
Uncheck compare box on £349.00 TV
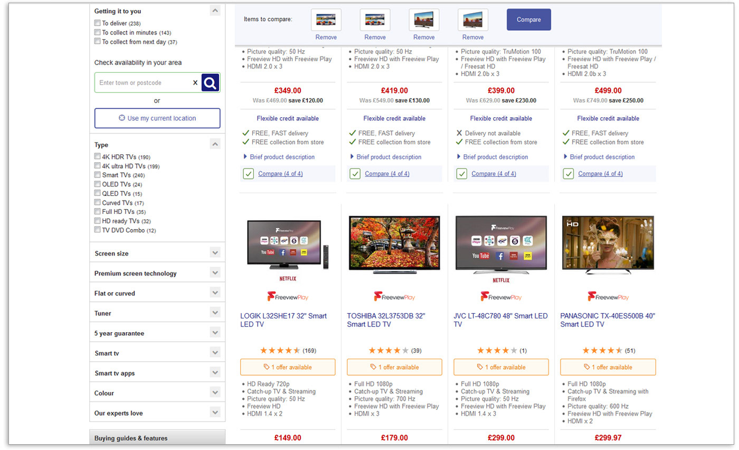point(248,174)
